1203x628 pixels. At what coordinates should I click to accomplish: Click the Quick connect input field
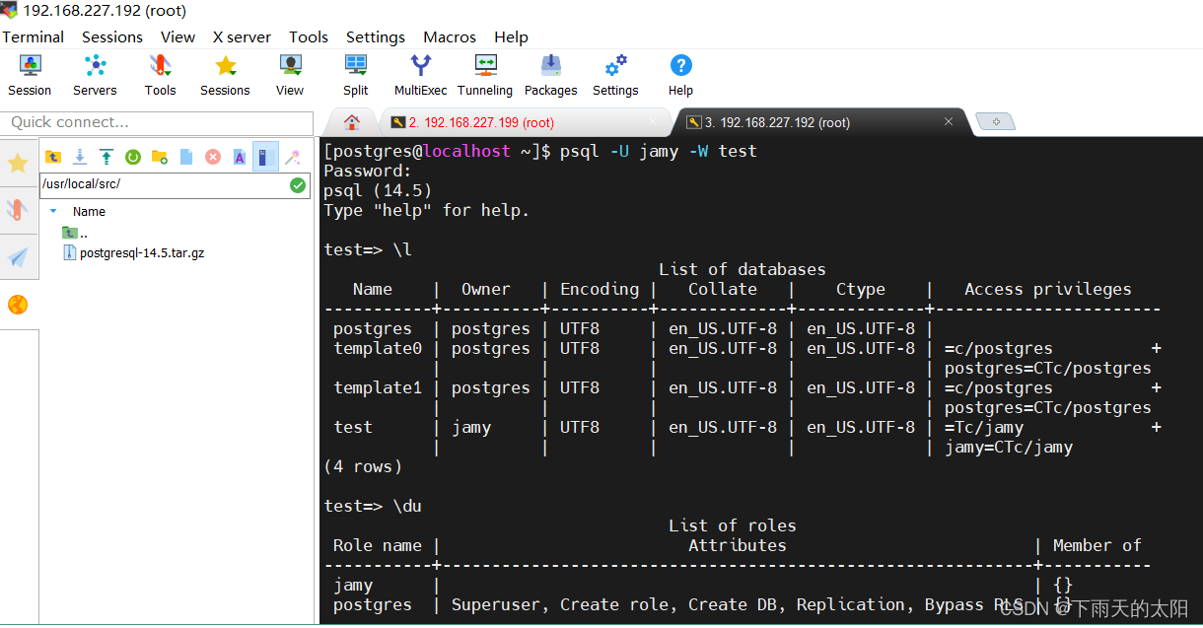pos(156,122)
